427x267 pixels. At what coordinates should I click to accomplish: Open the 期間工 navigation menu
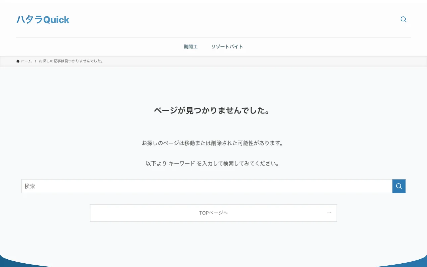190,47
